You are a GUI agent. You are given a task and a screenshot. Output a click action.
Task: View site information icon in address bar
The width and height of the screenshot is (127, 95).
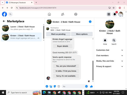(17, 8)
